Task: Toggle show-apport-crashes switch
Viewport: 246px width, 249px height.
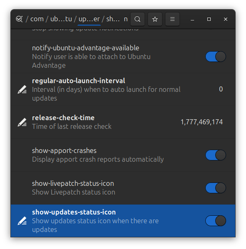Action: click(216, 155)
